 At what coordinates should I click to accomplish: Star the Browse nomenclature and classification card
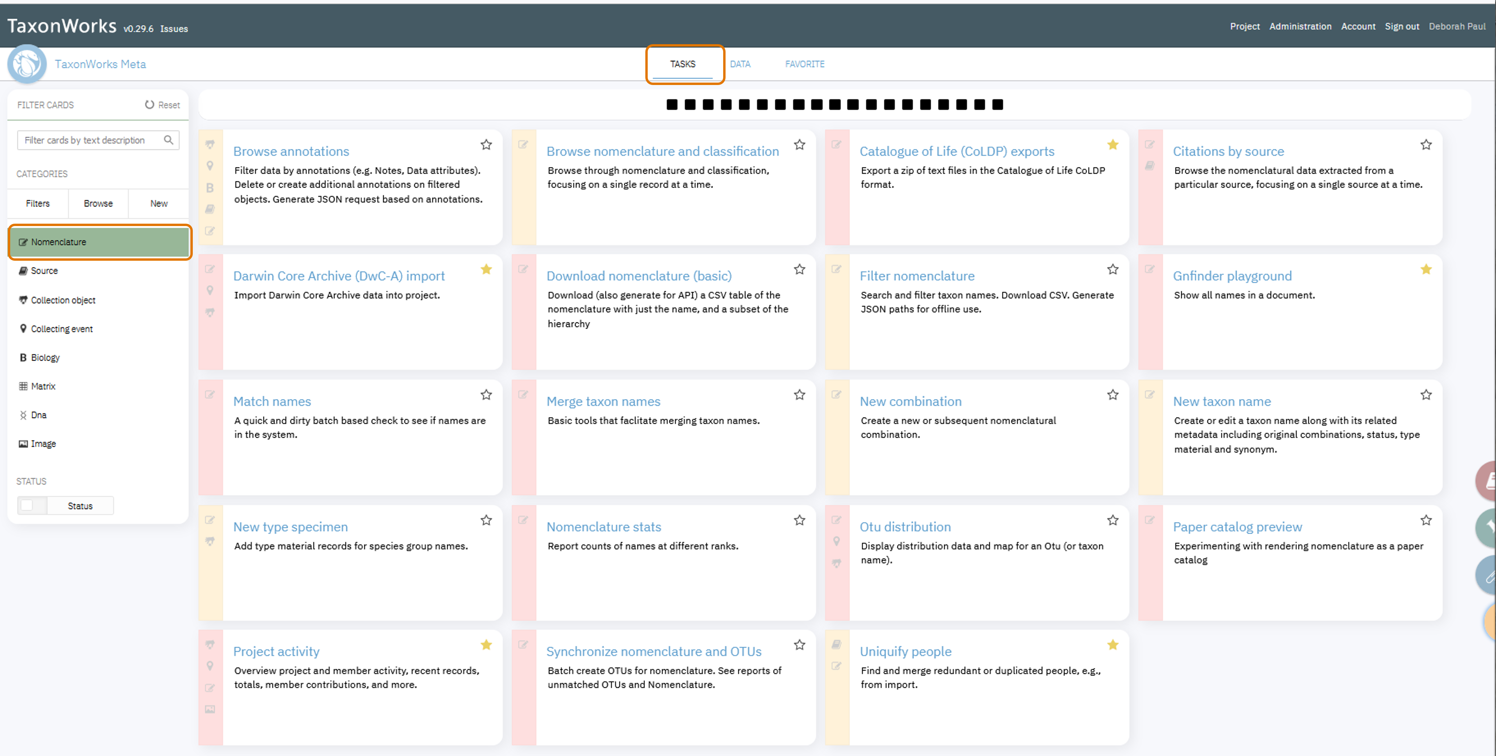(800, 144)
